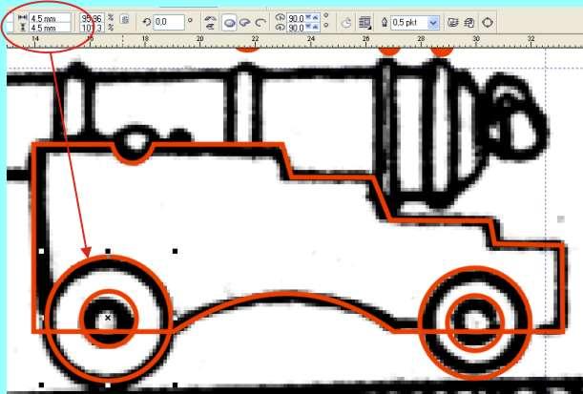Viewport: 583px width, 394px height.
Task: Click the vertical scale factor percentage field
Action: click(92, 28)
